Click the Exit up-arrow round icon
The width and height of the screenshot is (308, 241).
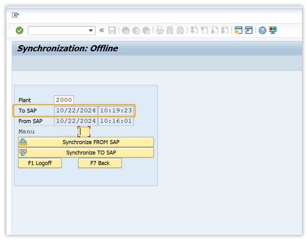pyautogui.click(x=136, y=30)
